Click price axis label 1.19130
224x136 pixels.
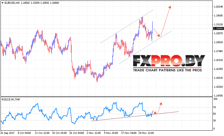[218, 25]
